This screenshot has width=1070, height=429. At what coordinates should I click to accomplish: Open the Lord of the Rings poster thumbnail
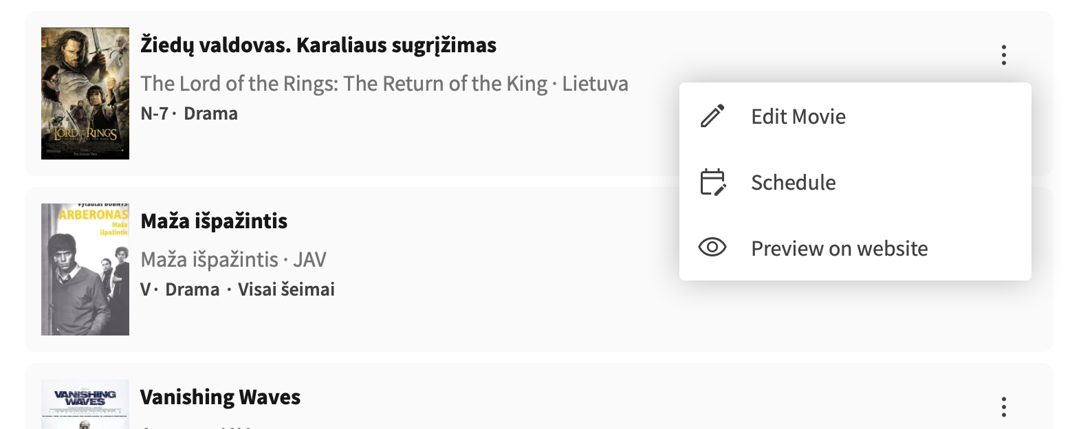point(85,93)
